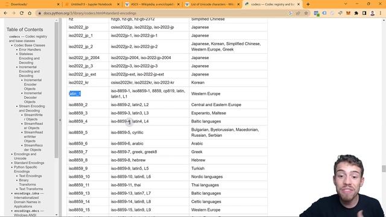
Task: Click the sidebar scrollbar thumb
Action: click(56, 90)
